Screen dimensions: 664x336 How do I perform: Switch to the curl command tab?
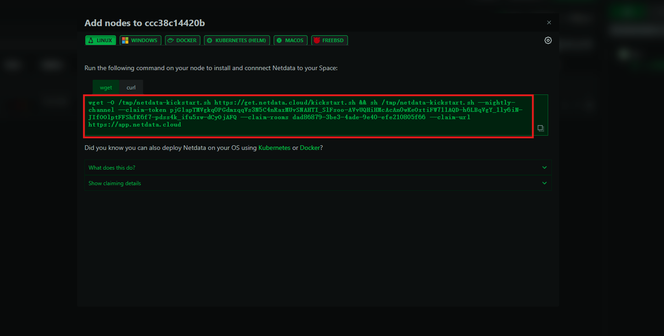pyautogui.click(x=131, y=88)
